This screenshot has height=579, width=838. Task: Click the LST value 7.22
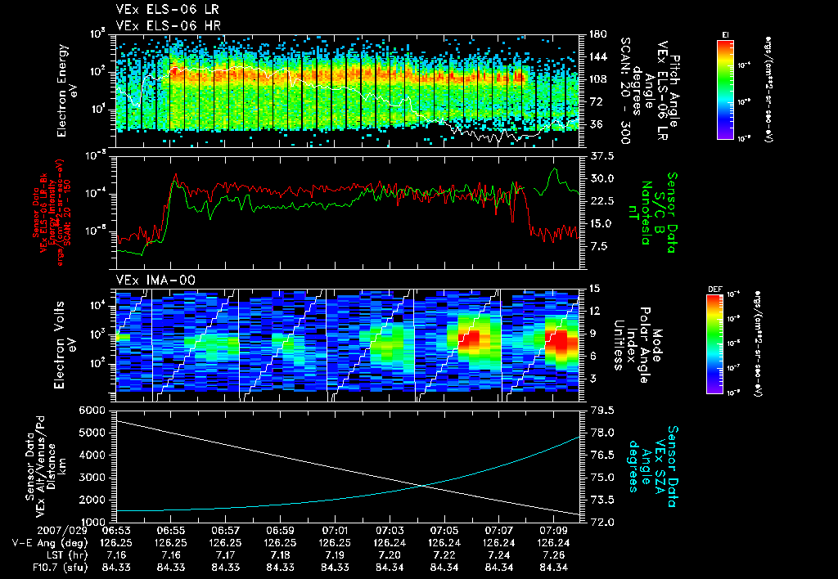pyautogui.click(x=444, y=555)
